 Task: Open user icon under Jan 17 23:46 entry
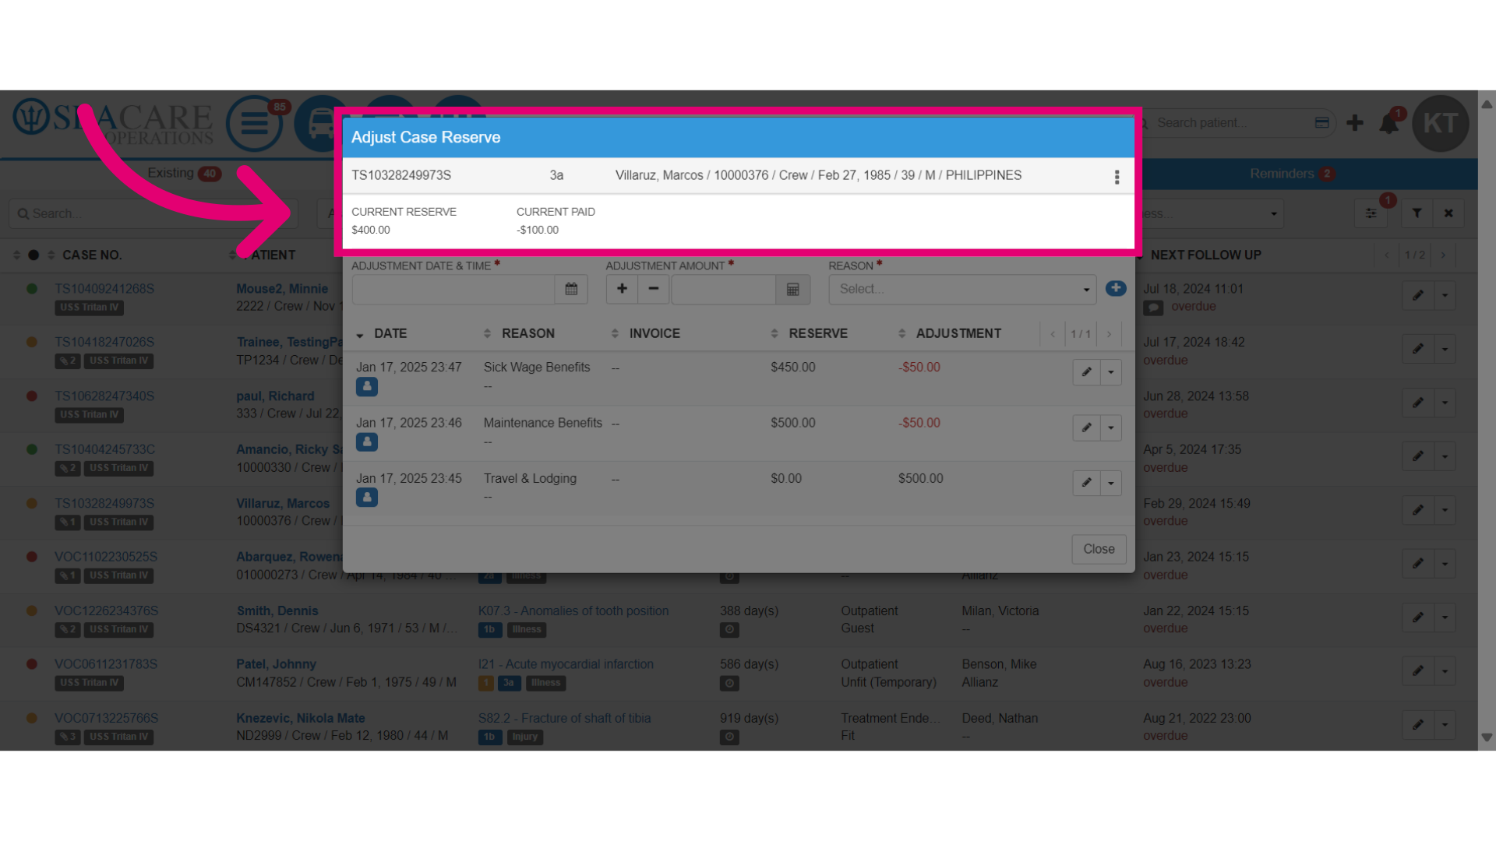tap(367, 442)
